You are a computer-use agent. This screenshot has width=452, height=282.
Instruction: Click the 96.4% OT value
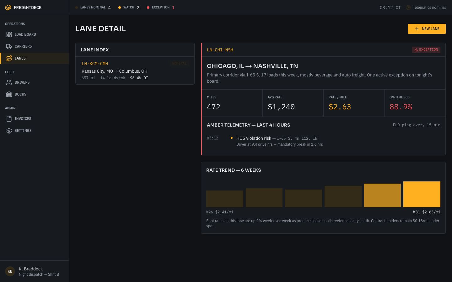[139, 78]
